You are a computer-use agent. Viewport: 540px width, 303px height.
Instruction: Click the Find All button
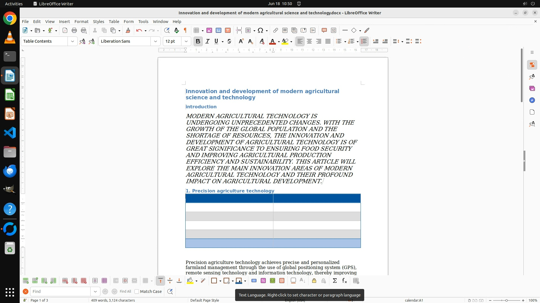coord(125,291)
